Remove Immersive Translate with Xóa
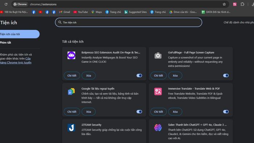 tap(175, 111)
